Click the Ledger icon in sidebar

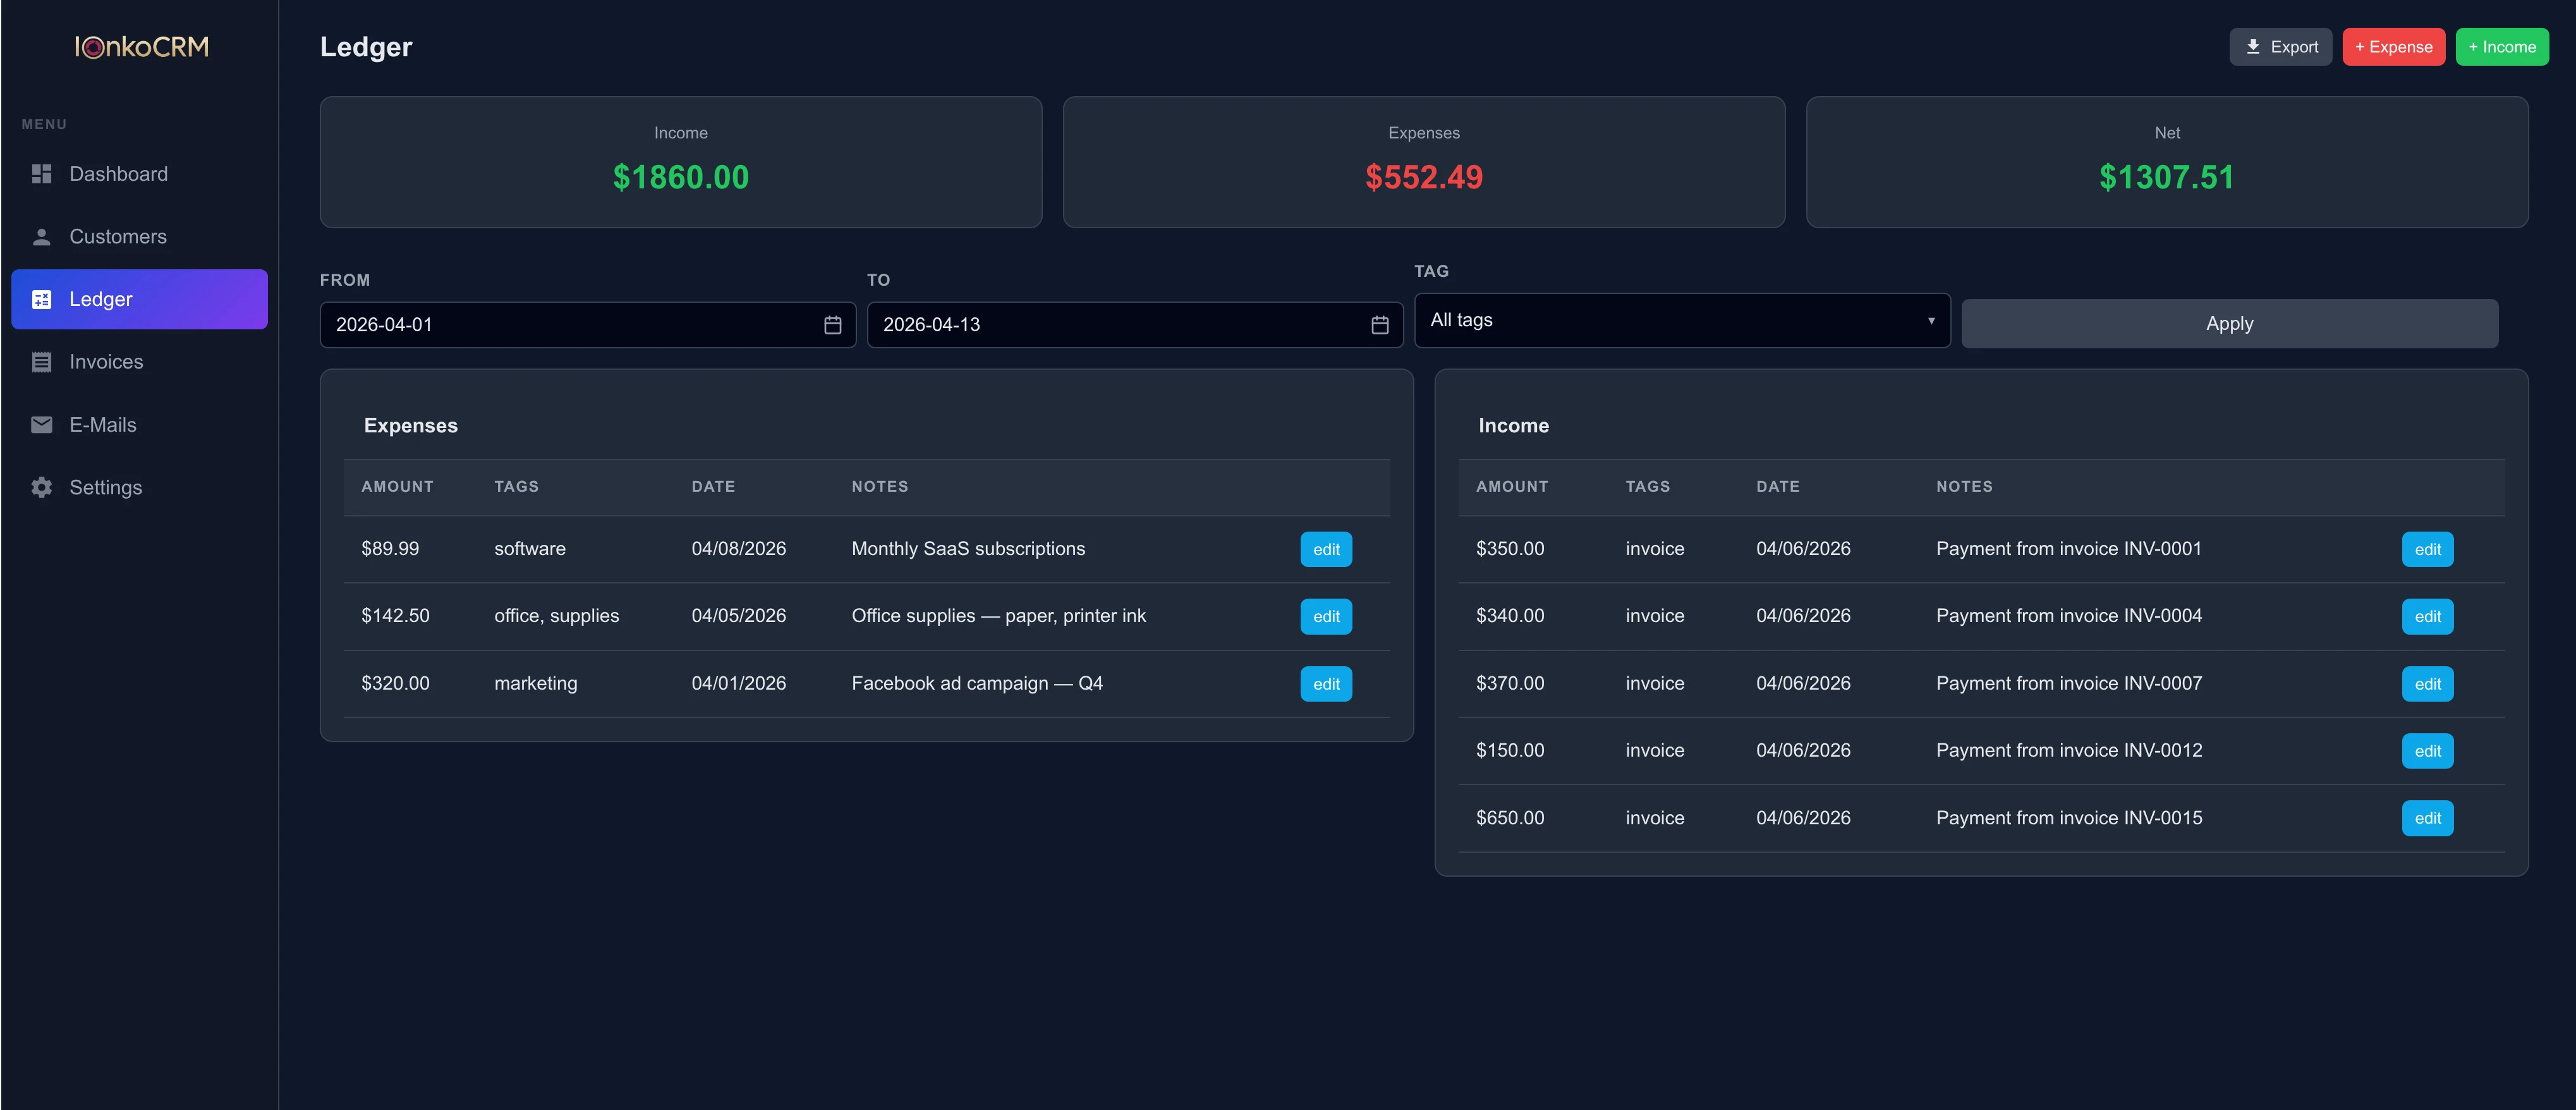coord(41,299)
